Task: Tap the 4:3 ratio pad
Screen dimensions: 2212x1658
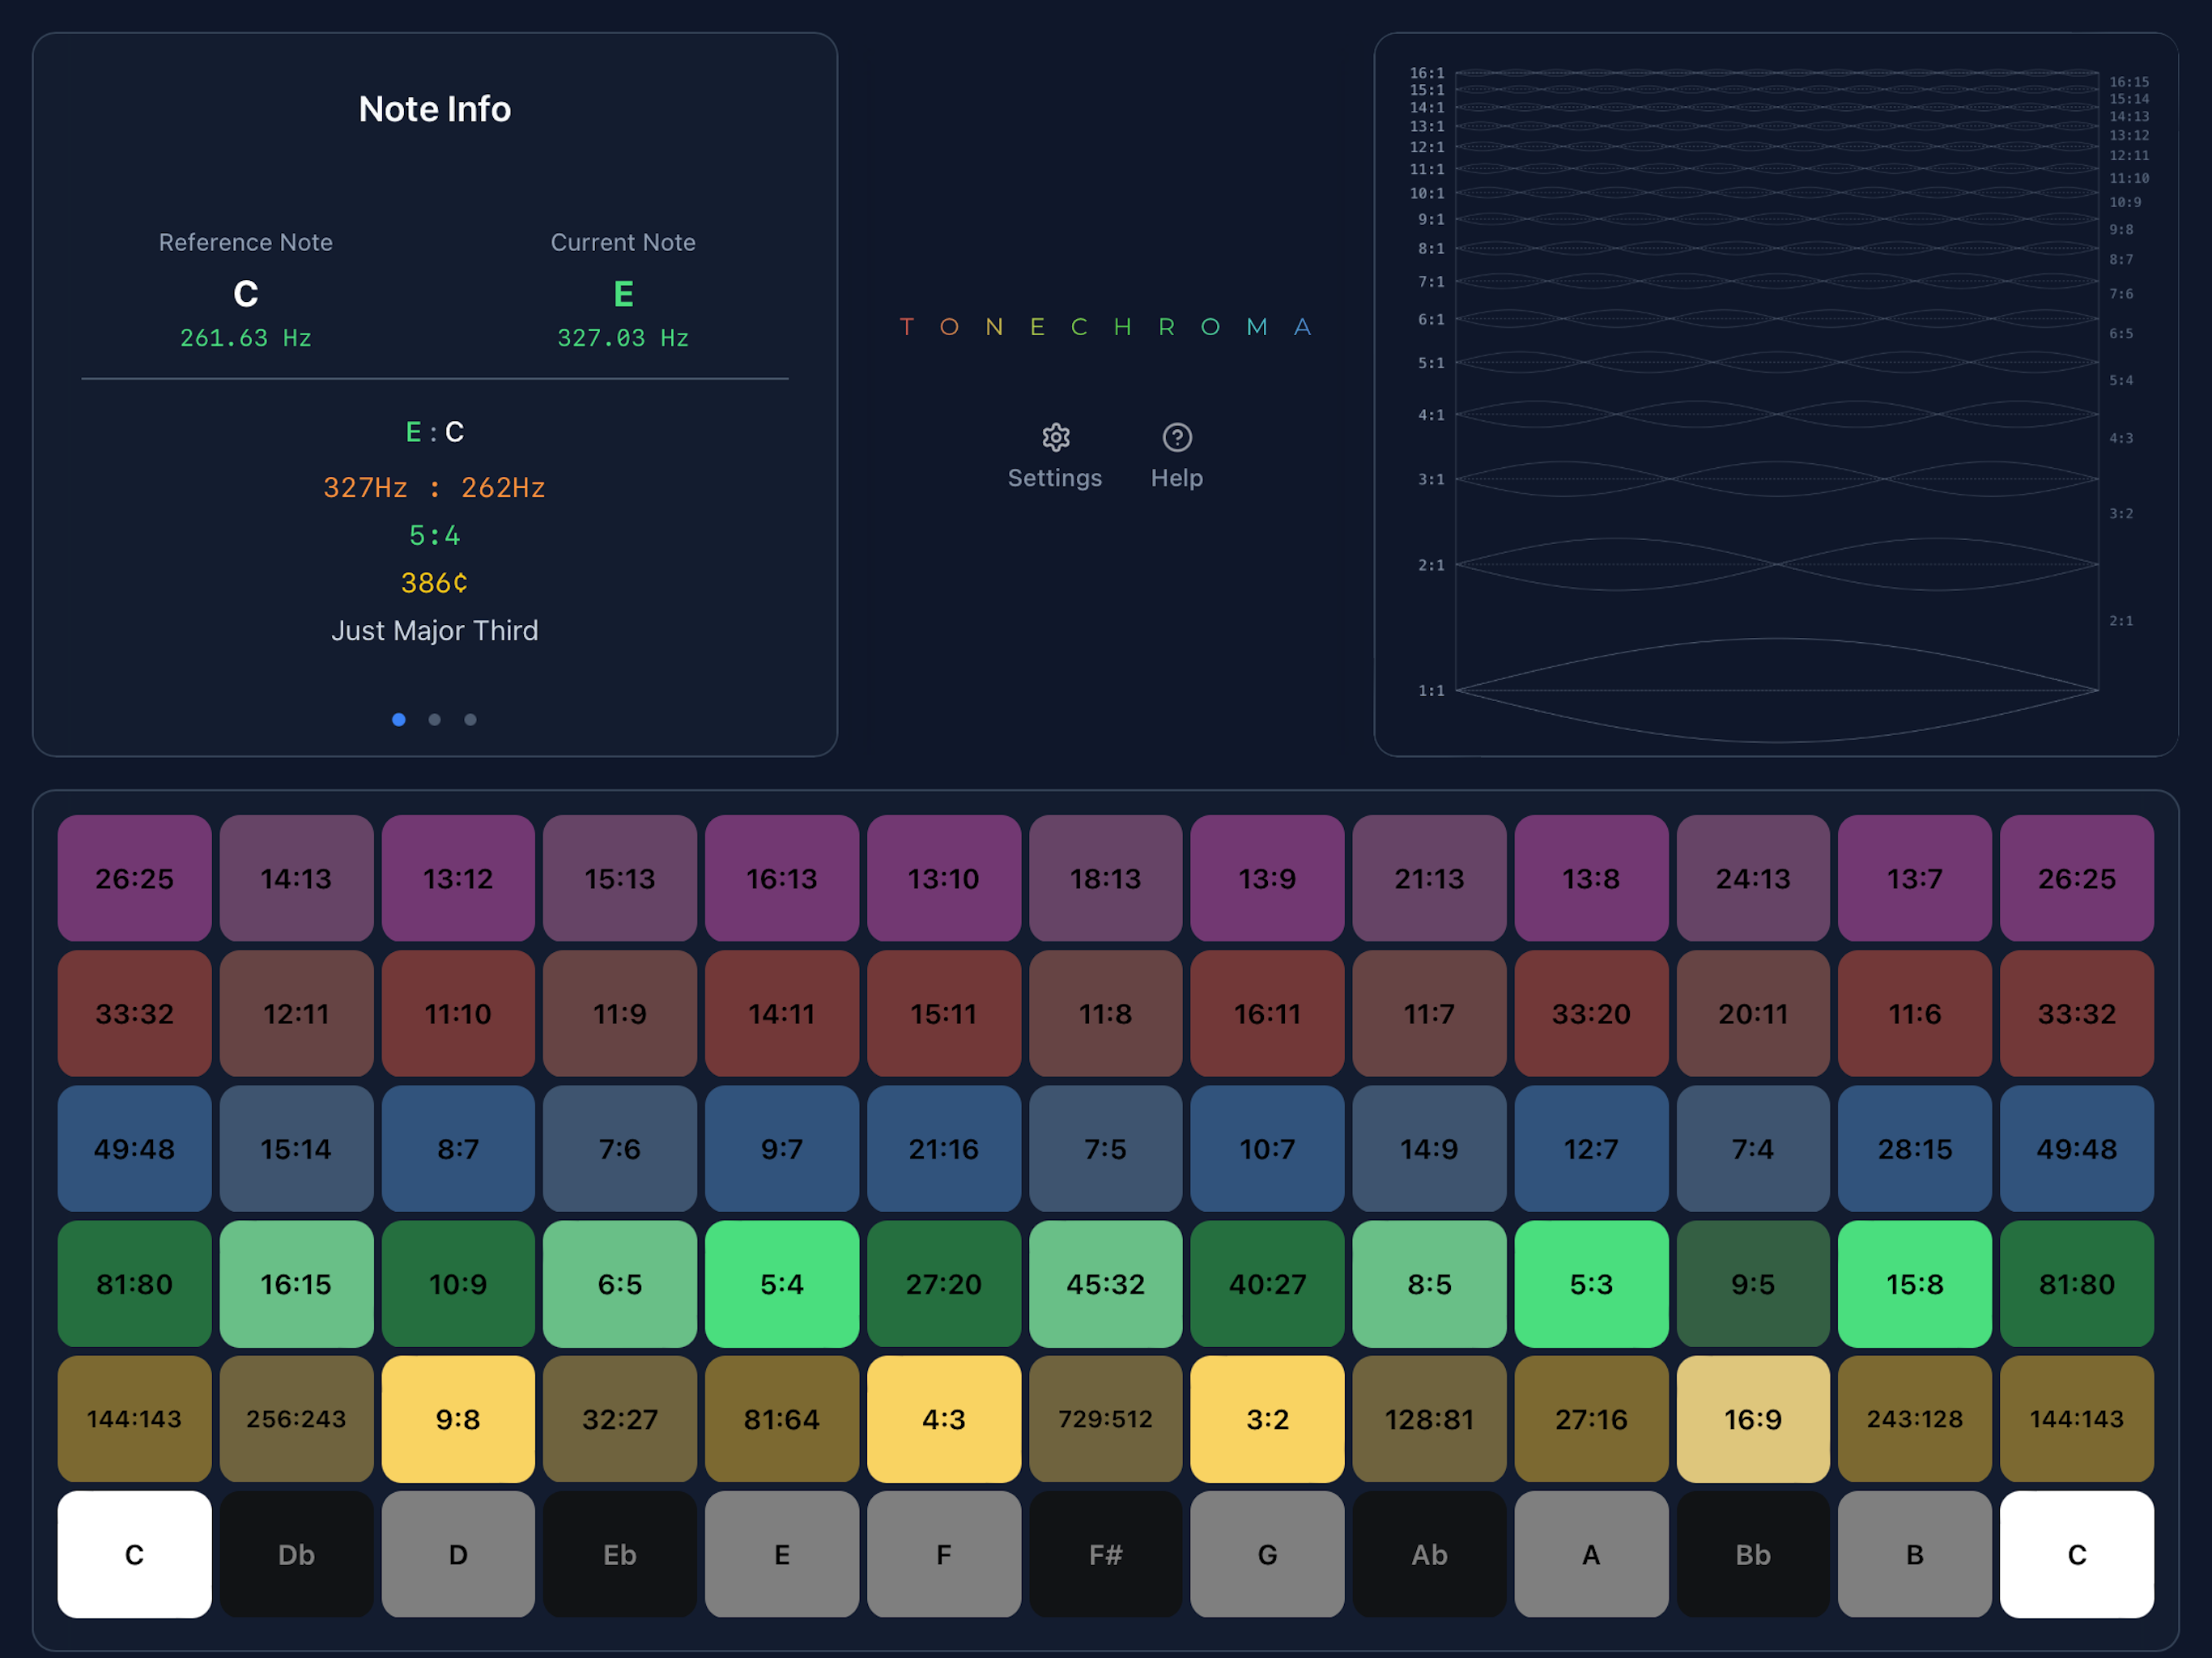Action: click(x=944, y=1418)
